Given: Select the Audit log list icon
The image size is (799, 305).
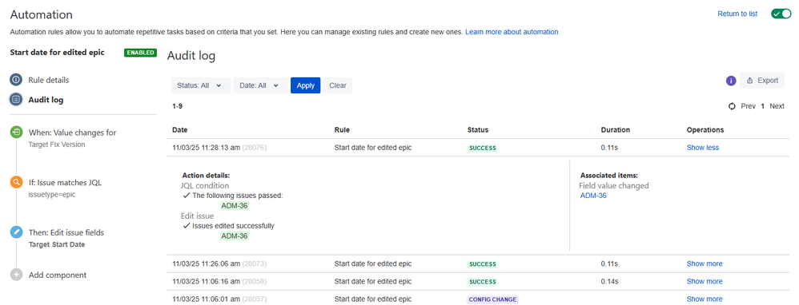Looking at the screenshot, I should [16, 100].
